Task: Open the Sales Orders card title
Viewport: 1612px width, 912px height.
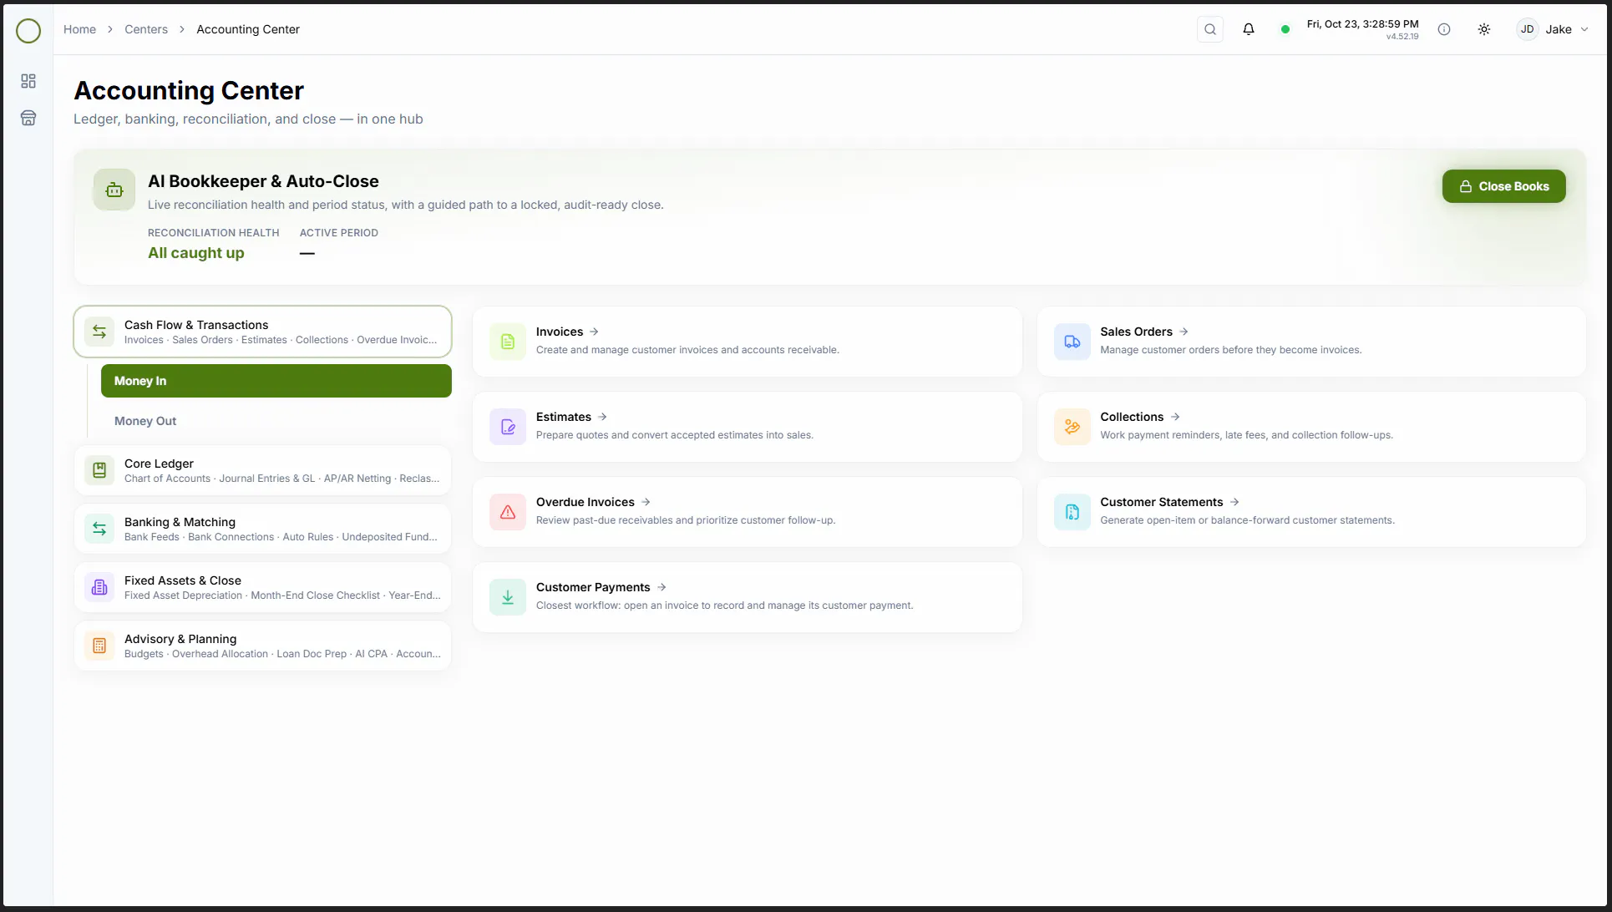Action: pos(1136,332)
